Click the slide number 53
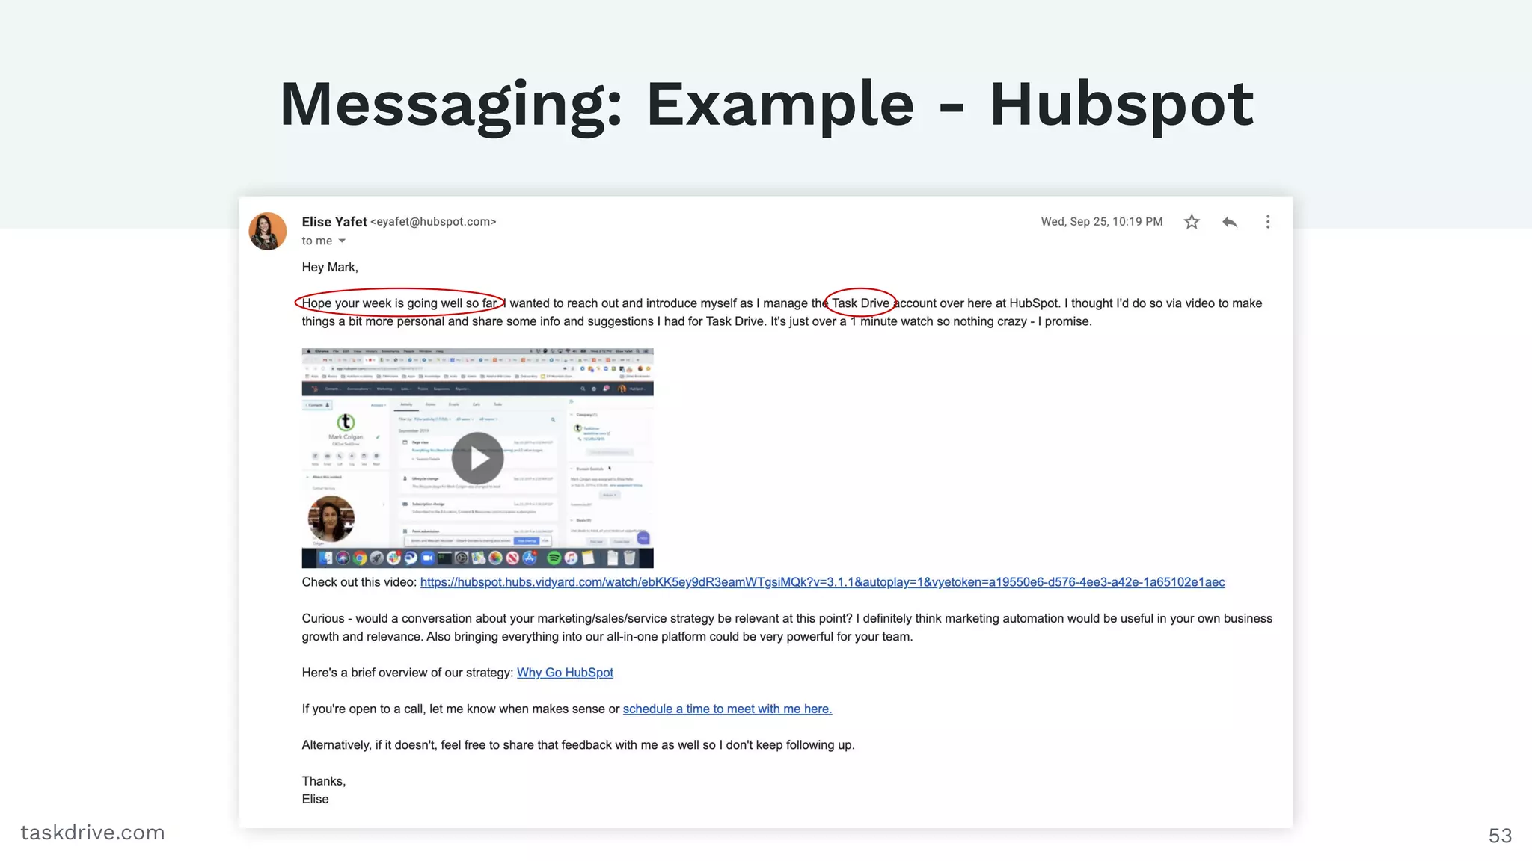Viewport: 1532px width, 861px height. click(x=1500, y=836)
